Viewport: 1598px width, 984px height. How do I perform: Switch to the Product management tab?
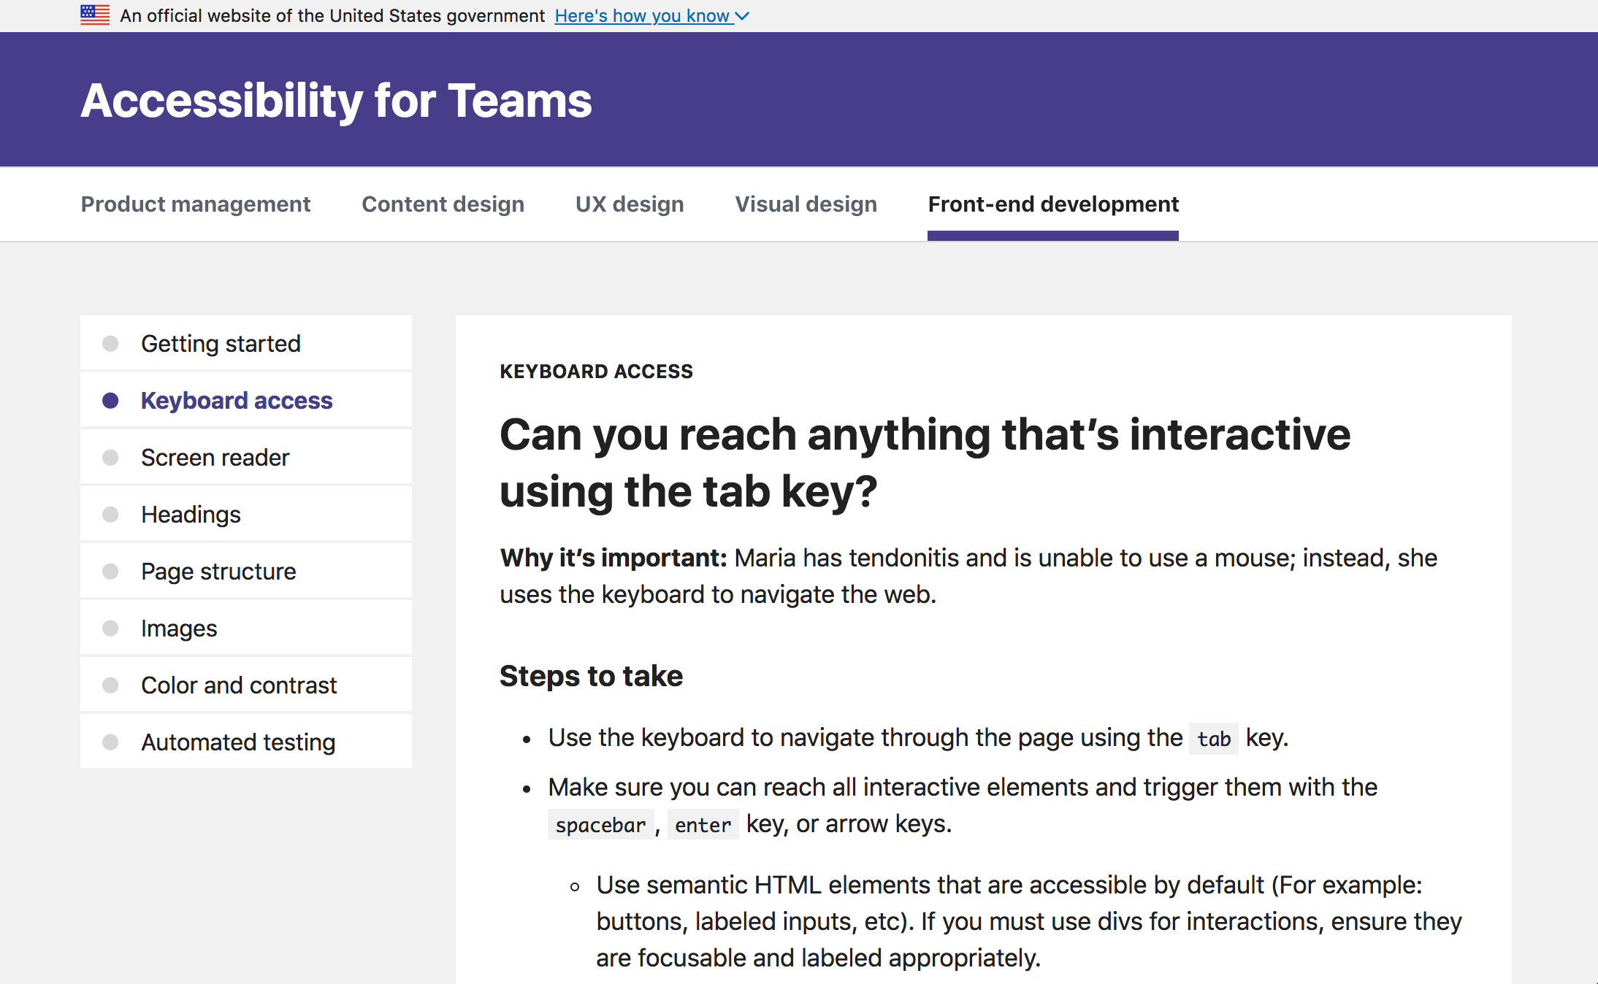pos(195,204)
